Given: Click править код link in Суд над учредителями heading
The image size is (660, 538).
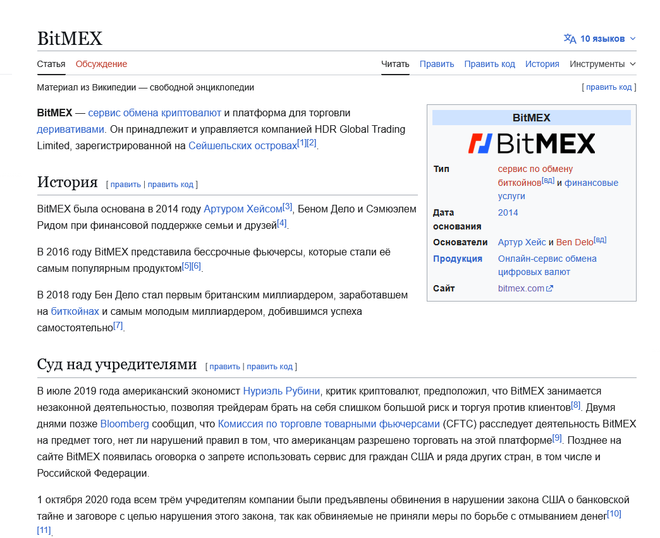Looking at the screenshot, I should click(269, 367).
